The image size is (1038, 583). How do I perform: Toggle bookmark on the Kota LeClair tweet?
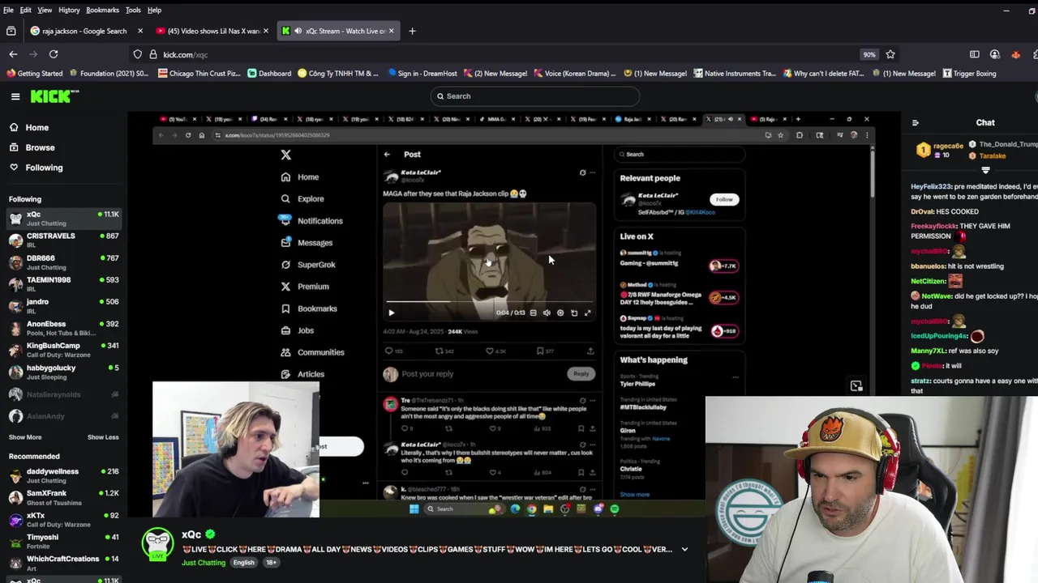(x=540, y=351)
